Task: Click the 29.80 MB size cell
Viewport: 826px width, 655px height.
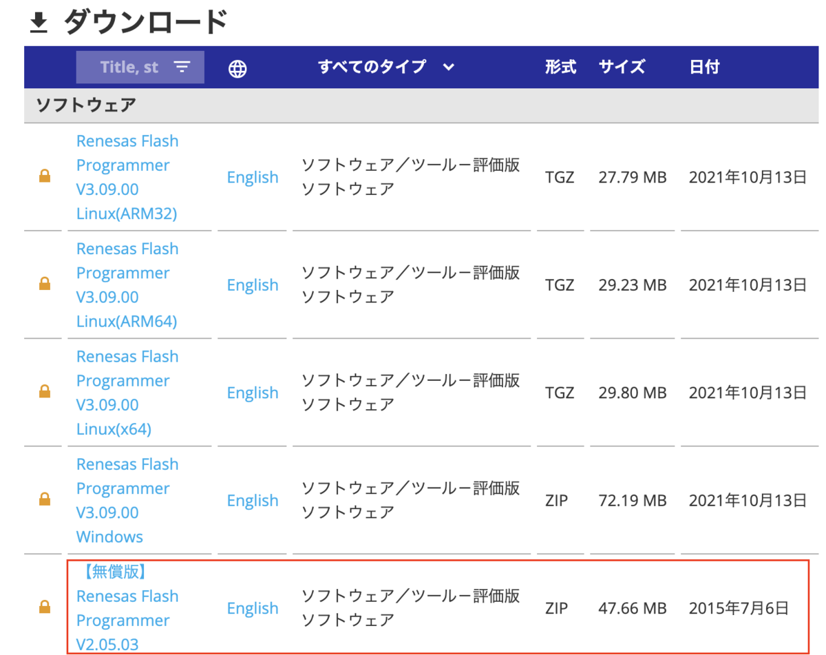Action: coord(633,393)
